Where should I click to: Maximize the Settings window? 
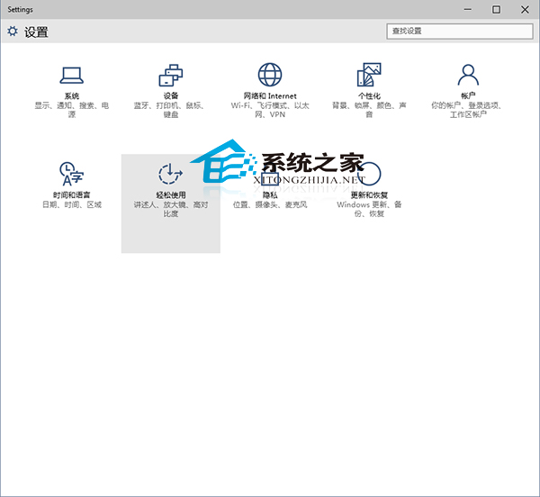[496, 9]
